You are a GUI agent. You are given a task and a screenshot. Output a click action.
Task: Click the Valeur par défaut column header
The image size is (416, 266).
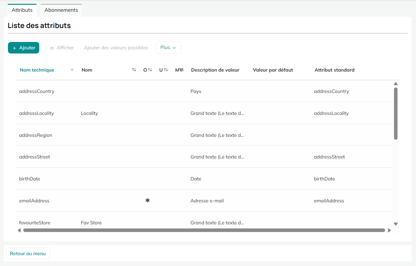(273, 70)
